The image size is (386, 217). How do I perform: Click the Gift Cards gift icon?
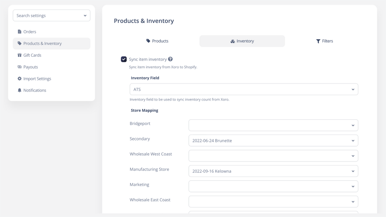coord(20,55)
